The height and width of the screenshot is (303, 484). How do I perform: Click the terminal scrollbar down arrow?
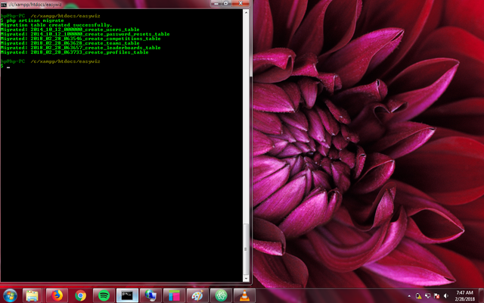[x=246, y=278]
